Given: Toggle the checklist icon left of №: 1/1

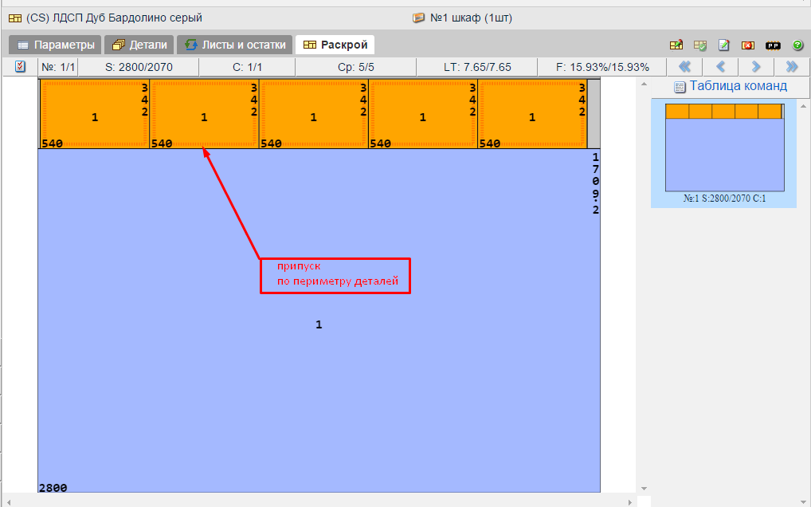Looking at the screenshot, I should tap(21, 67).
